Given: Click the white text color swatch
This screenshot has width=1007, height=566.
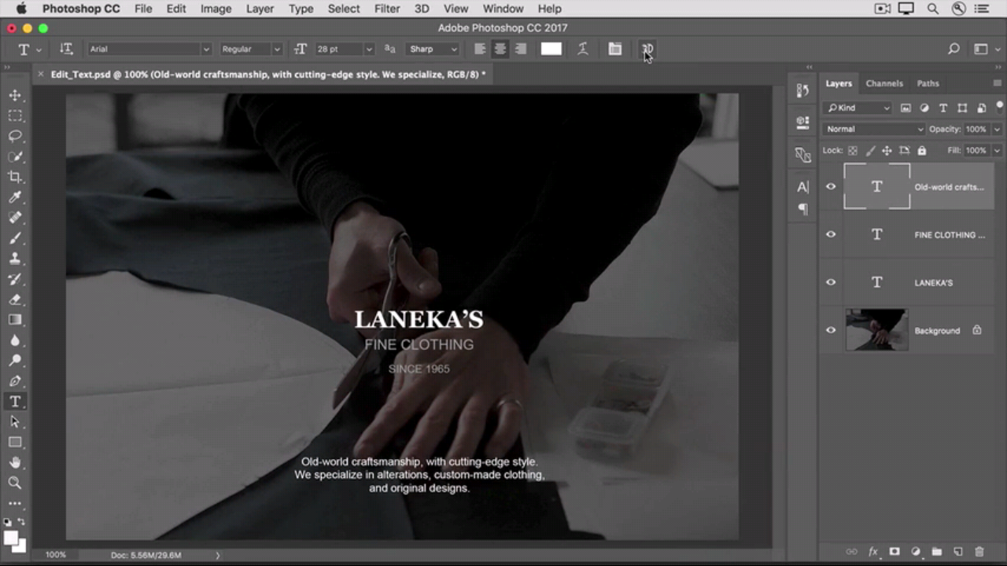Looking at the screenshot, I should point(551,49).
